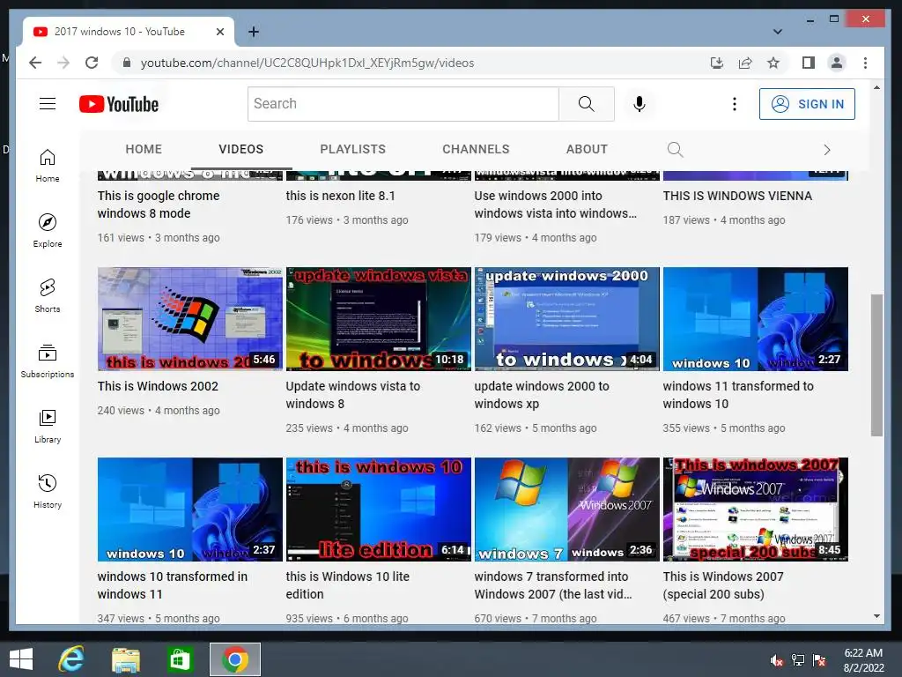The image size is (902, 677).
Task: Open 'windows 11 transformed to windows 10' title
Action: click(738, 395)
